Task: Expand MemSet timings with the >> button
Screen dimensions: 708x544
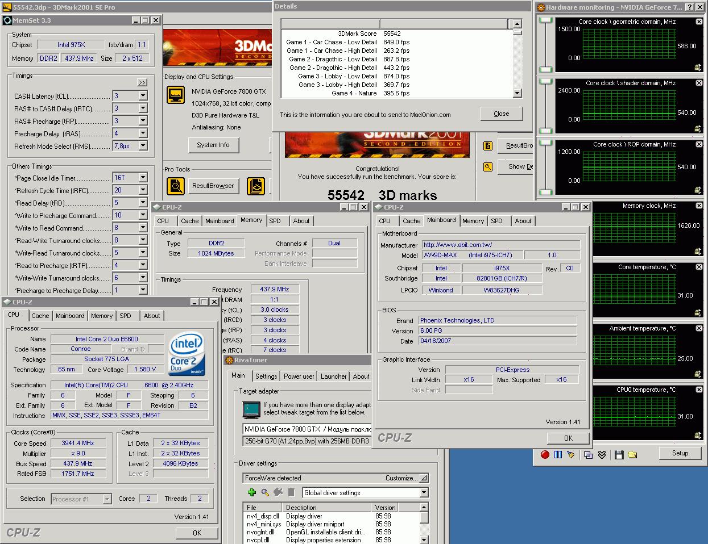Action: (142, 82)
